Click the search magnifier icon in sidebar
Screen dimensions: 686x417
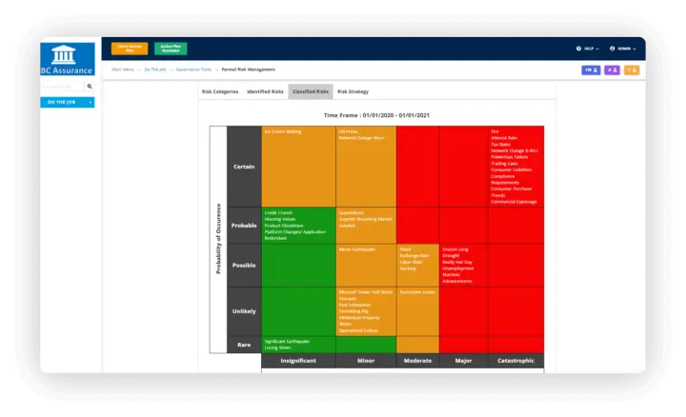coord(90,86)
